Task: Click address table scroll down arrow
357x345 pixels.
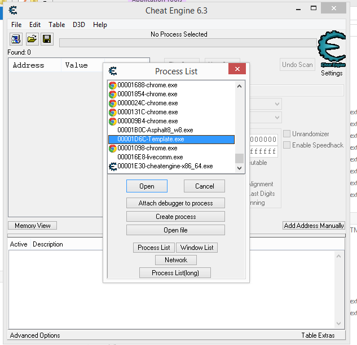Action: point(338,323)
